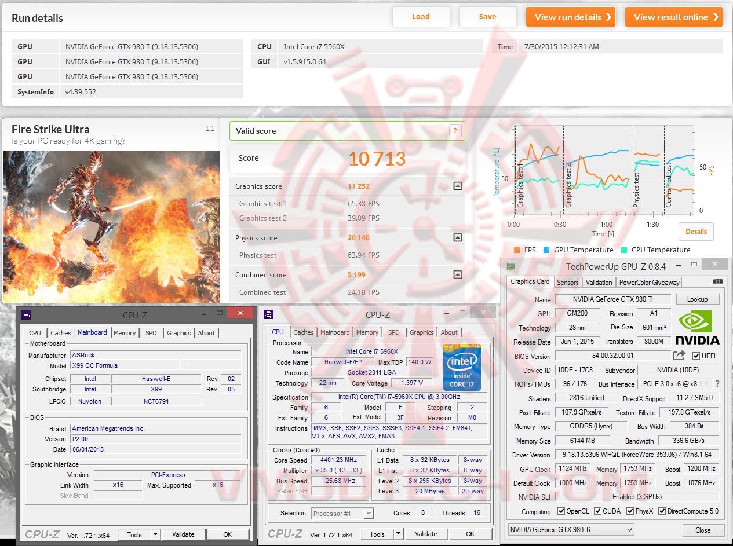Collapse the Graphics score section
Screen dimensions: 733x546
(457, 186)
